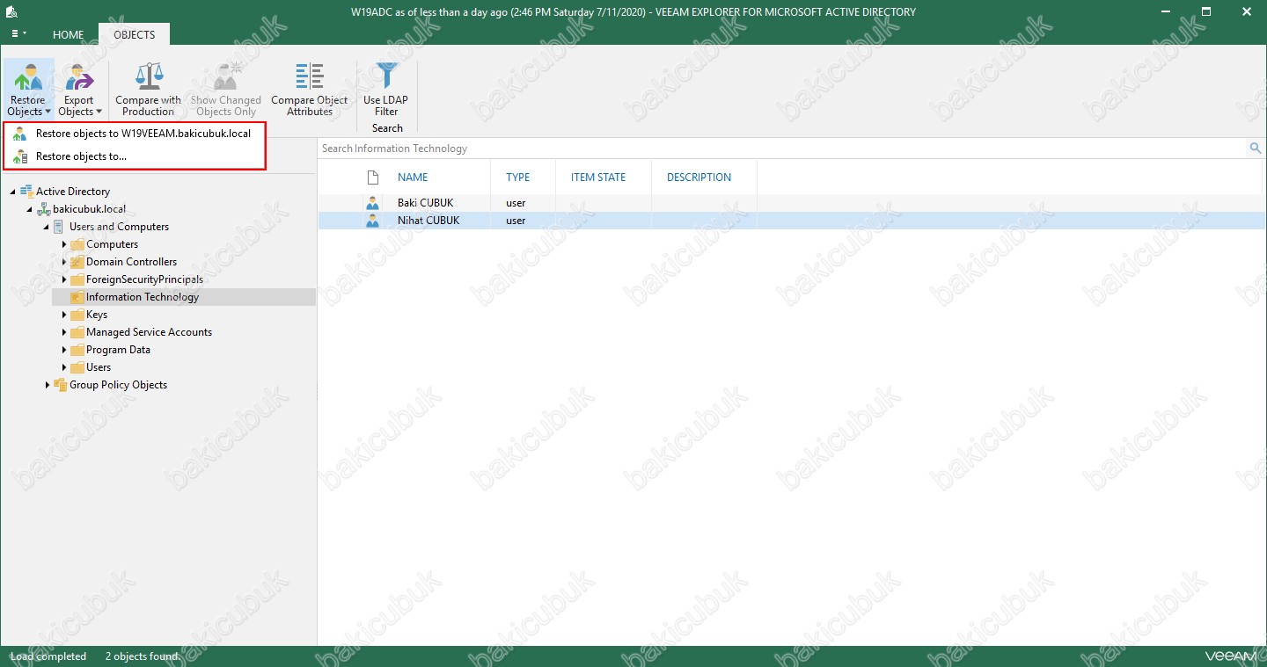Sort by the DESCRIPTION column header
The image size is (1267, 667).
699,178
